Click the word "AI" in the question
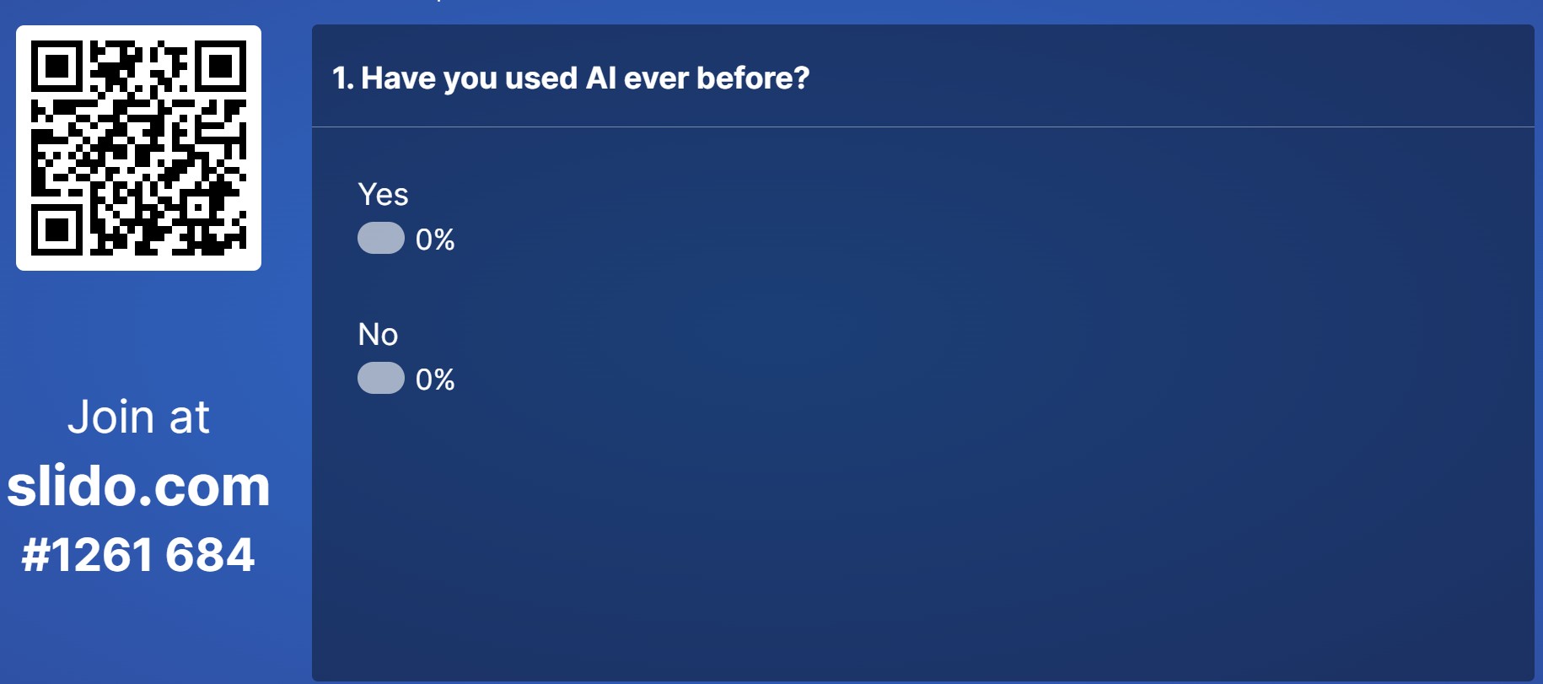The height and width of the screenshot is (684, 1543). [600, 78]
